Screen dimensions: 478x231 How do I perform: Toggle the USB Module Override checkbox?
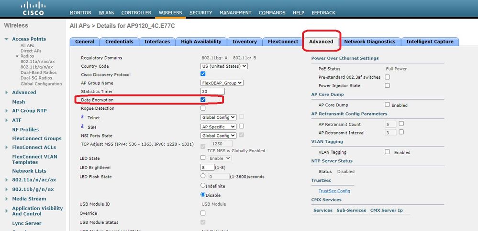click(203, 213)
